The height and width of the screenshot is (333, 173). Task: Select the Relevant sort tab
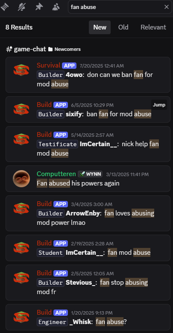click(153, 27)
